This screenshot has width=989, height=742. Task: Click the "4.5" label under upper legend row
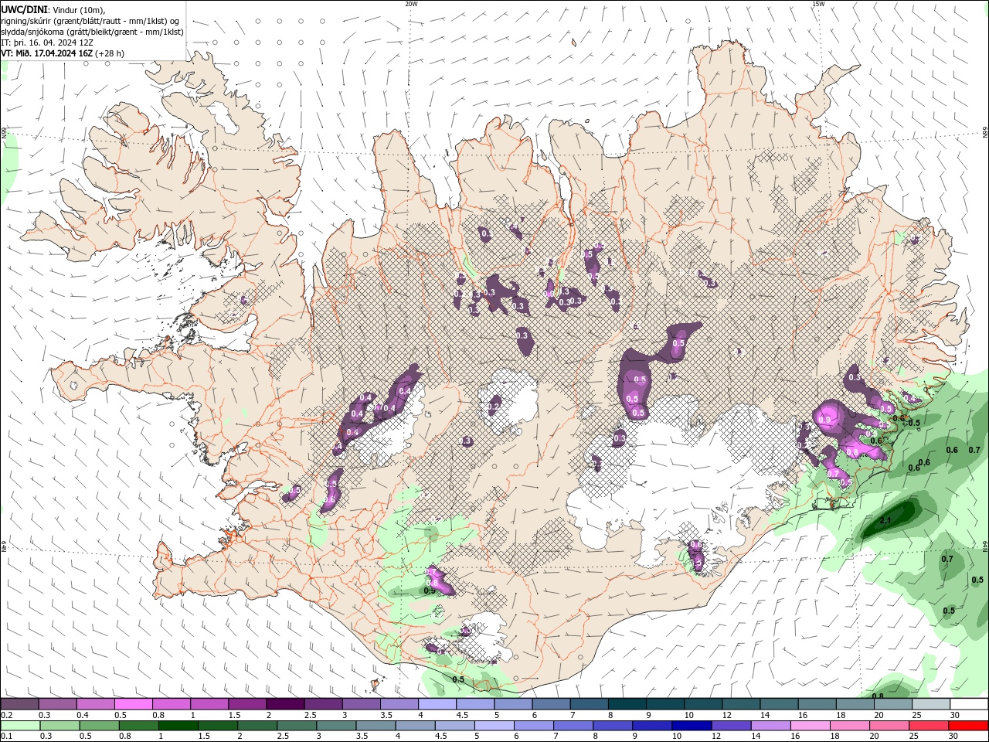(x=462, y=715)
